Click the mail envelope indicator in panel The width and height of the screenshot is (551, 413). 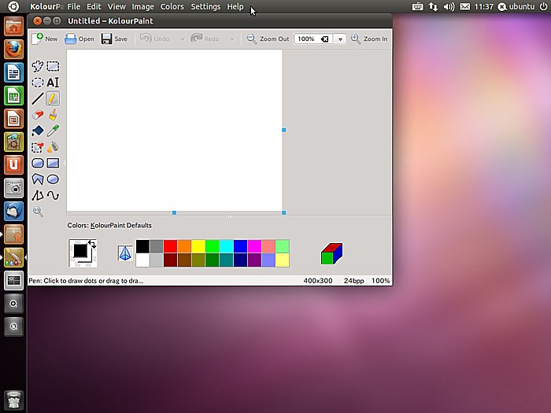[x=465, y=6]
